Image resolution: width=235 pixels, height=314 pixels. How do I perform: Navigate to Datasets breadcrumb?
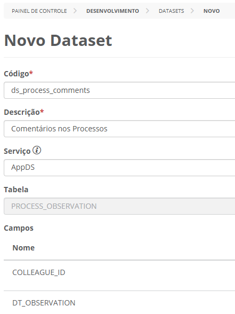click(x=171, y=11)
